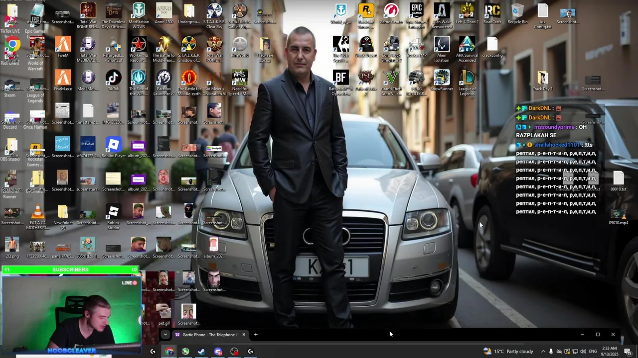Open the Roblox Player shortcut

(x=113, y=147)
